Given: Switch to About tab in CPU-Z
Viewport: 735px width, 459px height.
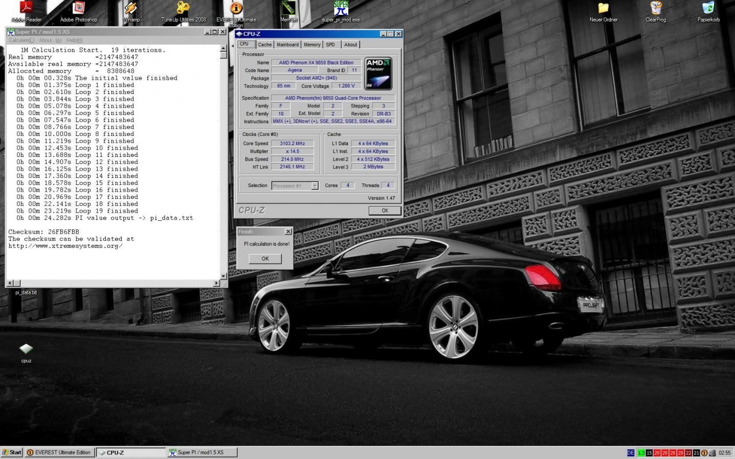Looking at the screenshot, I should [x=351, y=44].
